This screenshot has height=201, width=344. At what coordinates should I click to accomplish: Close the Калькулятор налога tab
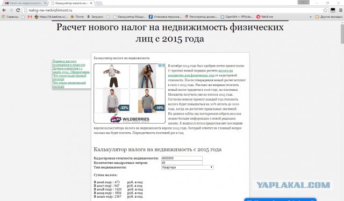point(91,3)
